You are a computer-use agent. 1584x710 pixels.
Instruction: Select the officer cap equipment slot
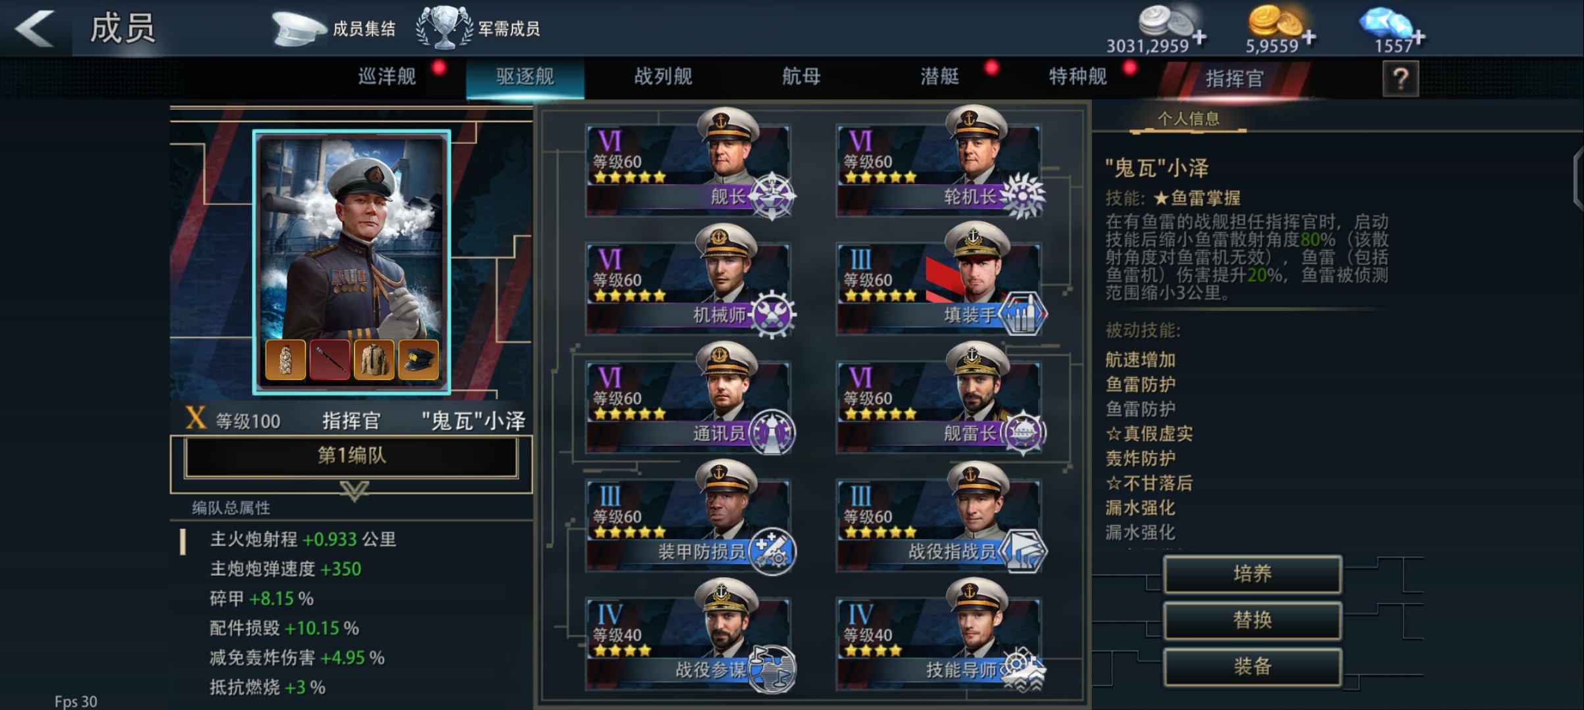click(417, 360)
